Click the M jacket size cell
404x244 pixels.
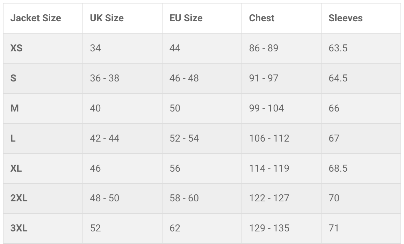[14, 108]
